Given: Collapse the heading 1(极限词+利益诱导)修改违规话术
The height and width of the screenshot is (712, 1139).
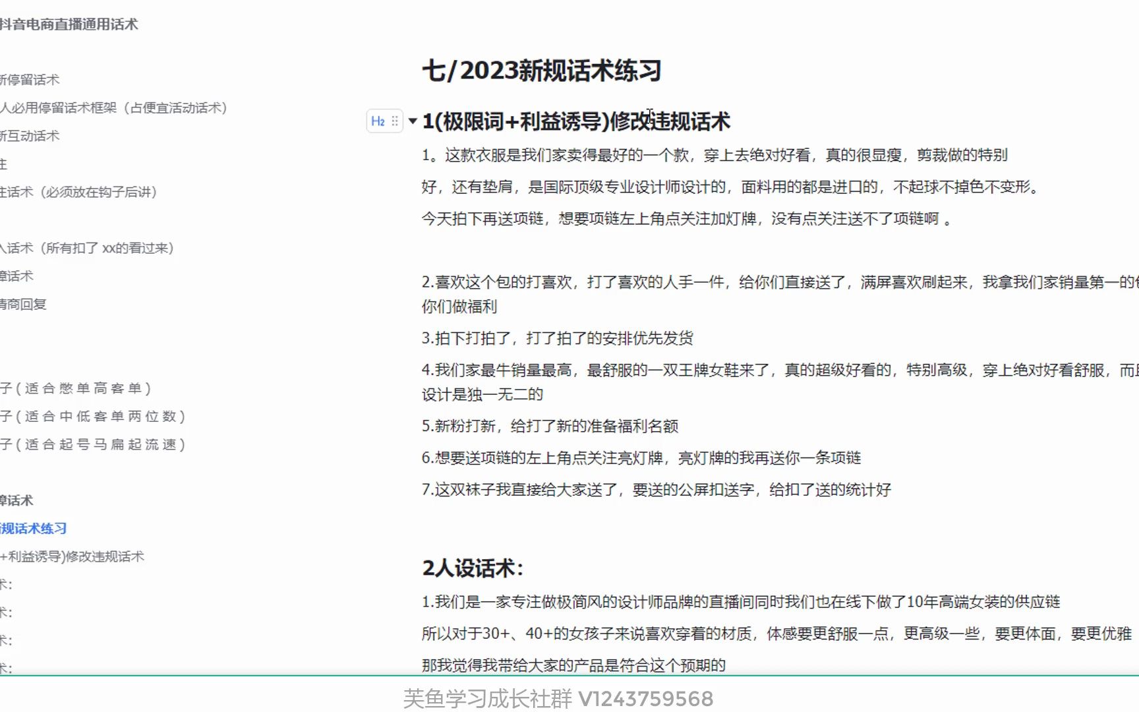Looking at the screenshot, I should click(x=412, y=121).
